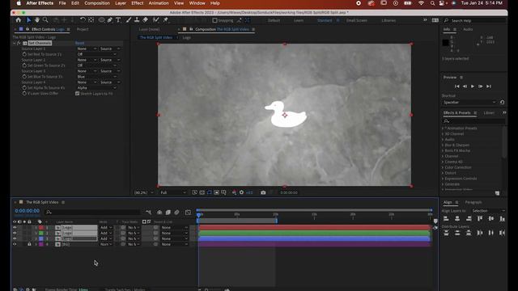The width and height of the screenshot is (518, 291).
Task: Switch to the Paragraph tab
Action: click(x=473, y=202)
